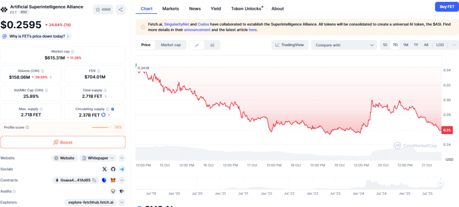The image size is (459, 207).
Task: Switch to candlestick chart view
Action: coord(212,45)
